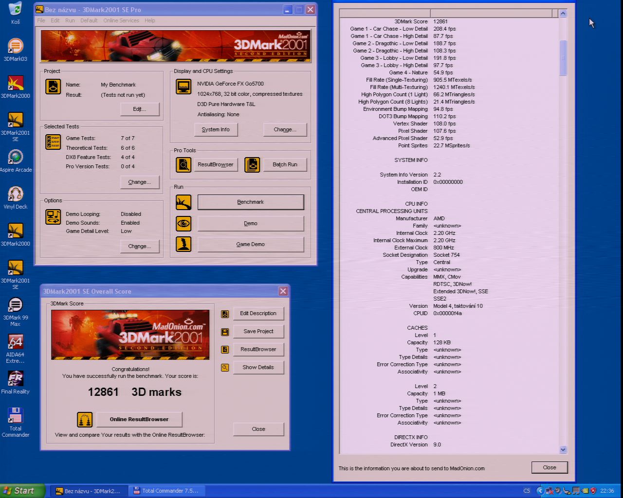Click the Online ResultBrowser button
The image size is (623, 498).
pyautogui.click(x=139, y=419)
